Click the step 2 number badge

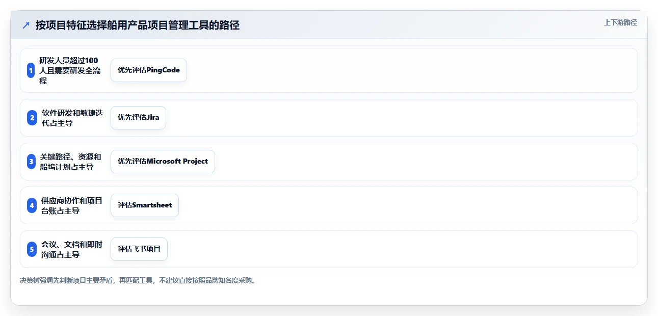[32, 118]
